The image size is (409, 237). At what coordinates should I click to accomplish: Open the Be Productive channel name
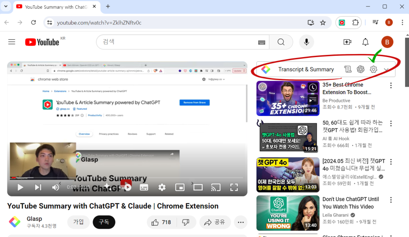coord(336,101)
